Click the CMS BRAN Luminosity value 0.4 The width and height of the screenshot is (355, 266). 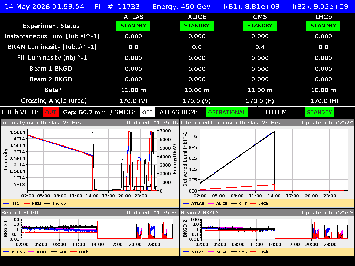260,47
